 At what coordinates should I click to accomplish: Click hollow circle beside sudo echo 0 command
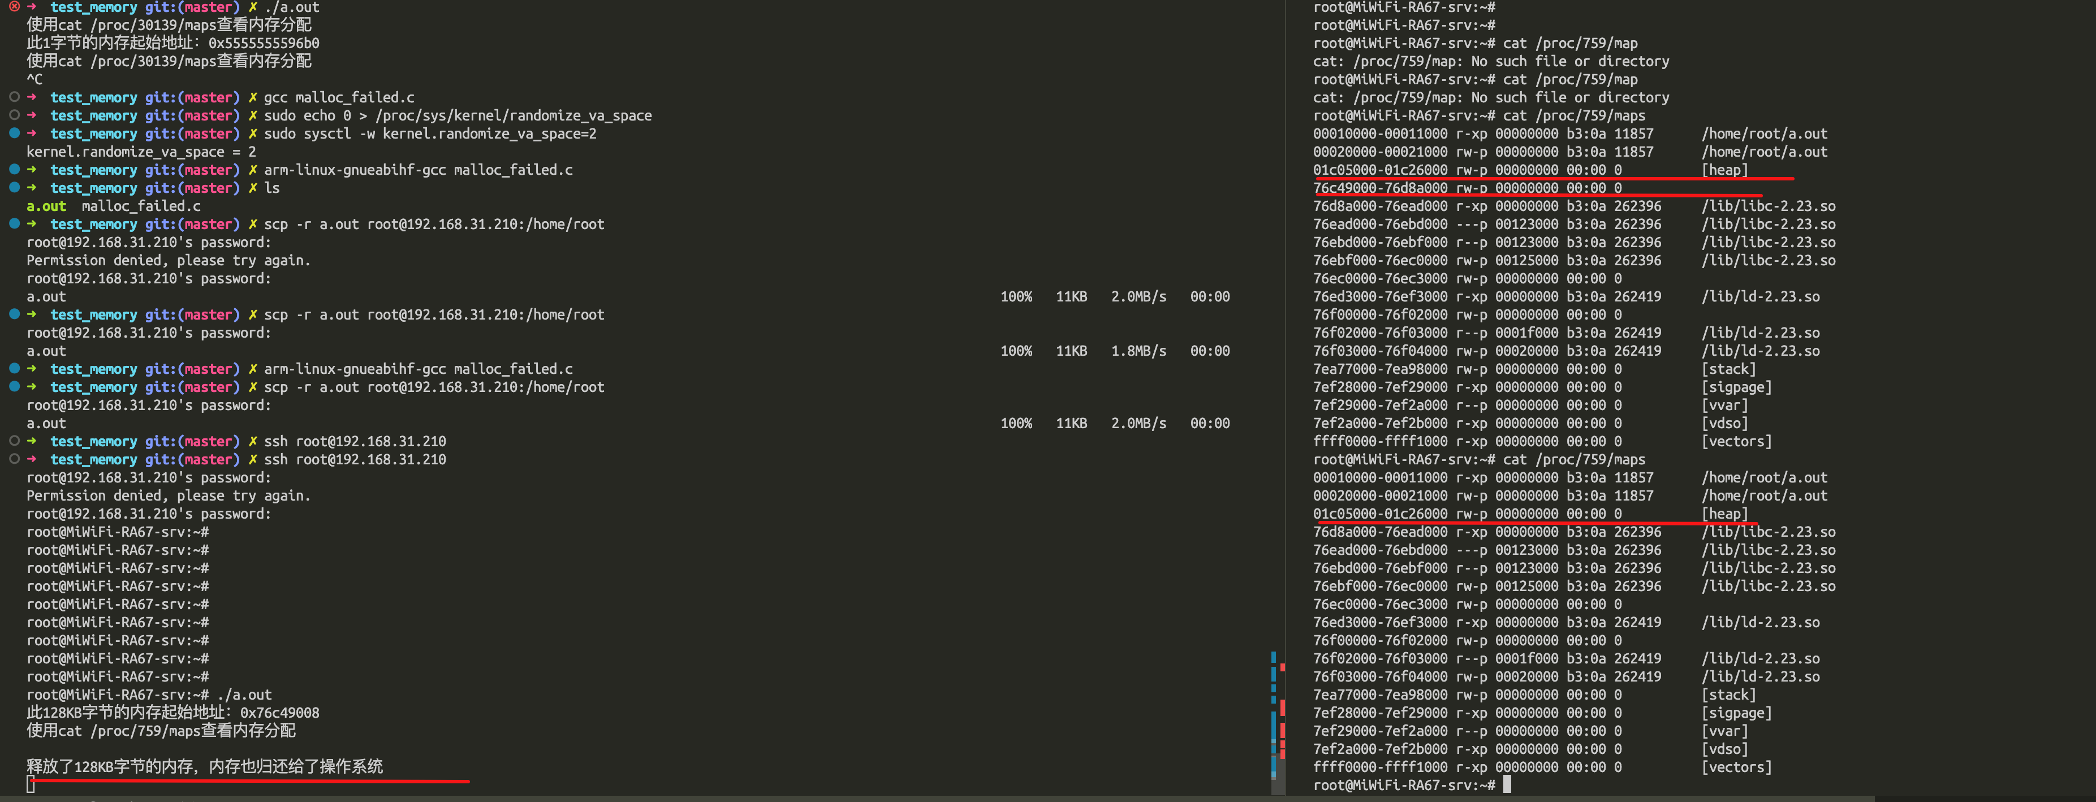coord(14,115)
